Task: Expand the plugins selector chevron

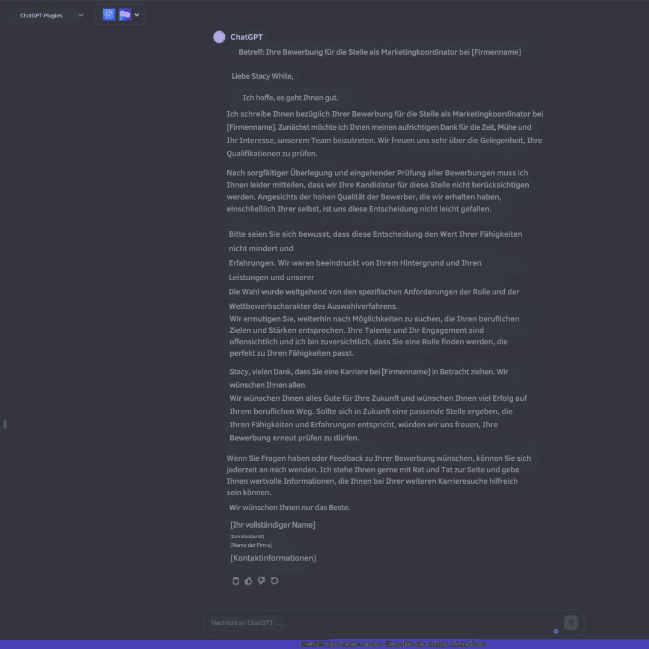Action: pyautogui.click(x=137, y=15)
